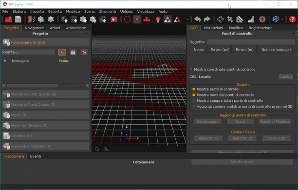Click the red camera snapshot icon
This screenshot has height=190, width=298.
tap(114, 19)
